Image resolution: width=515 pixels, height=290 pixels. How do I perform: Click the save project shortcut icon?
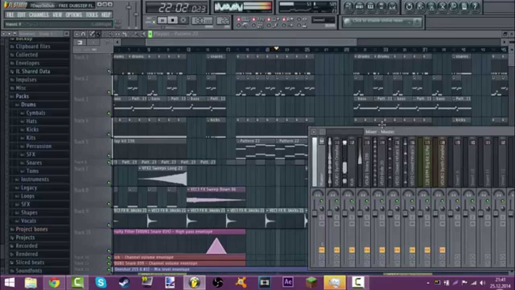(420, 7)
